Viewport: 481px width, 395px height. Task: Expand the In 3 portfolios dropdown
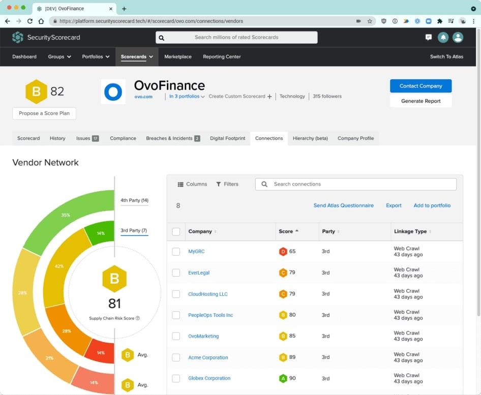[187, 96]
